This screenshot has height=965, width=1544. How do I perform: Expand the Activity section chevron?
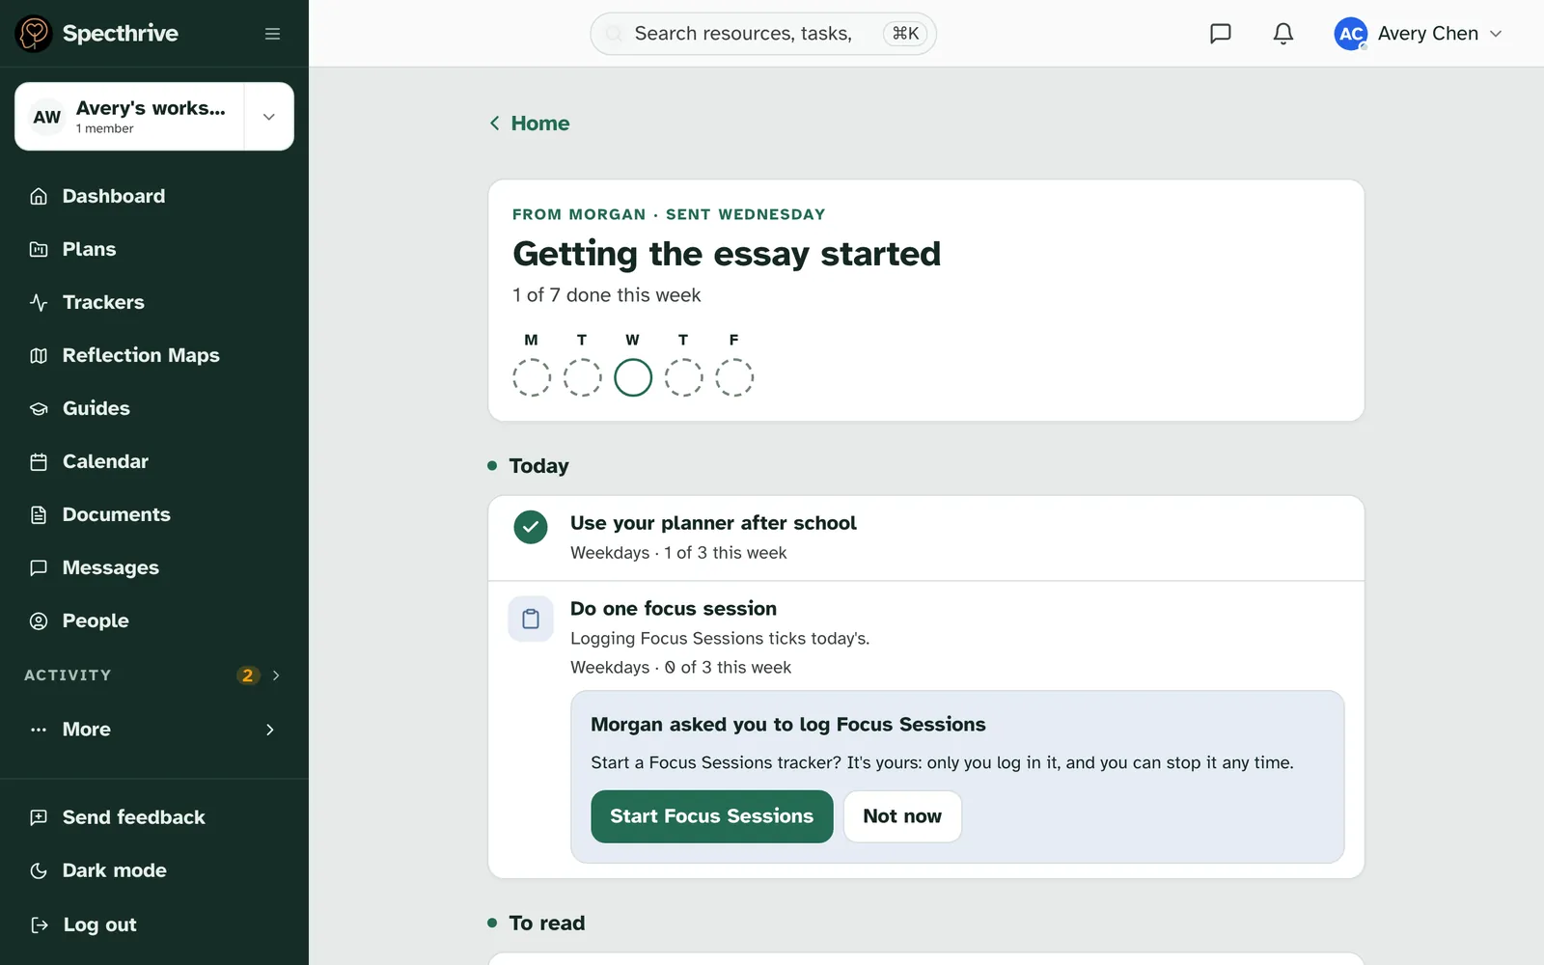click(x=276, y=675)
